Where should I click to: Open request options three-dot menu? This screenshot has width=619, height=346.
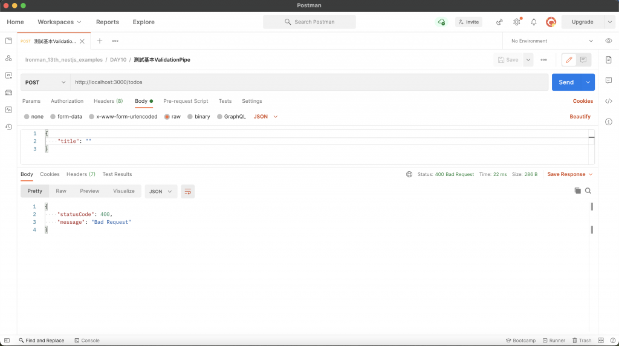(x=543, y=60)
